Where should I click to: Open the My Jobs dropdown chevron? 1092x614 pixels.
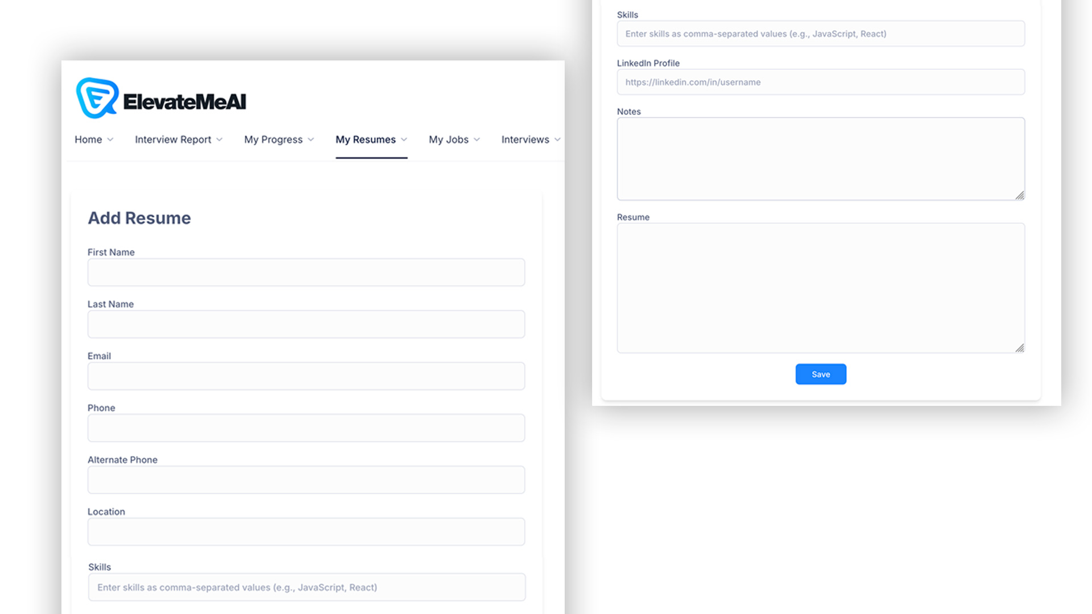(477, 140)
